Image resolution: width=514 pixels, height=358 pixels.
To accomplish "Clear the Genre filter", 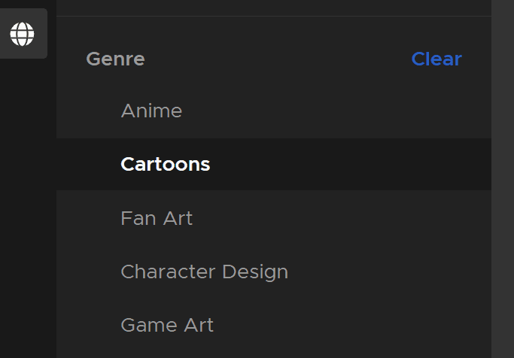I will click(436, 59).
